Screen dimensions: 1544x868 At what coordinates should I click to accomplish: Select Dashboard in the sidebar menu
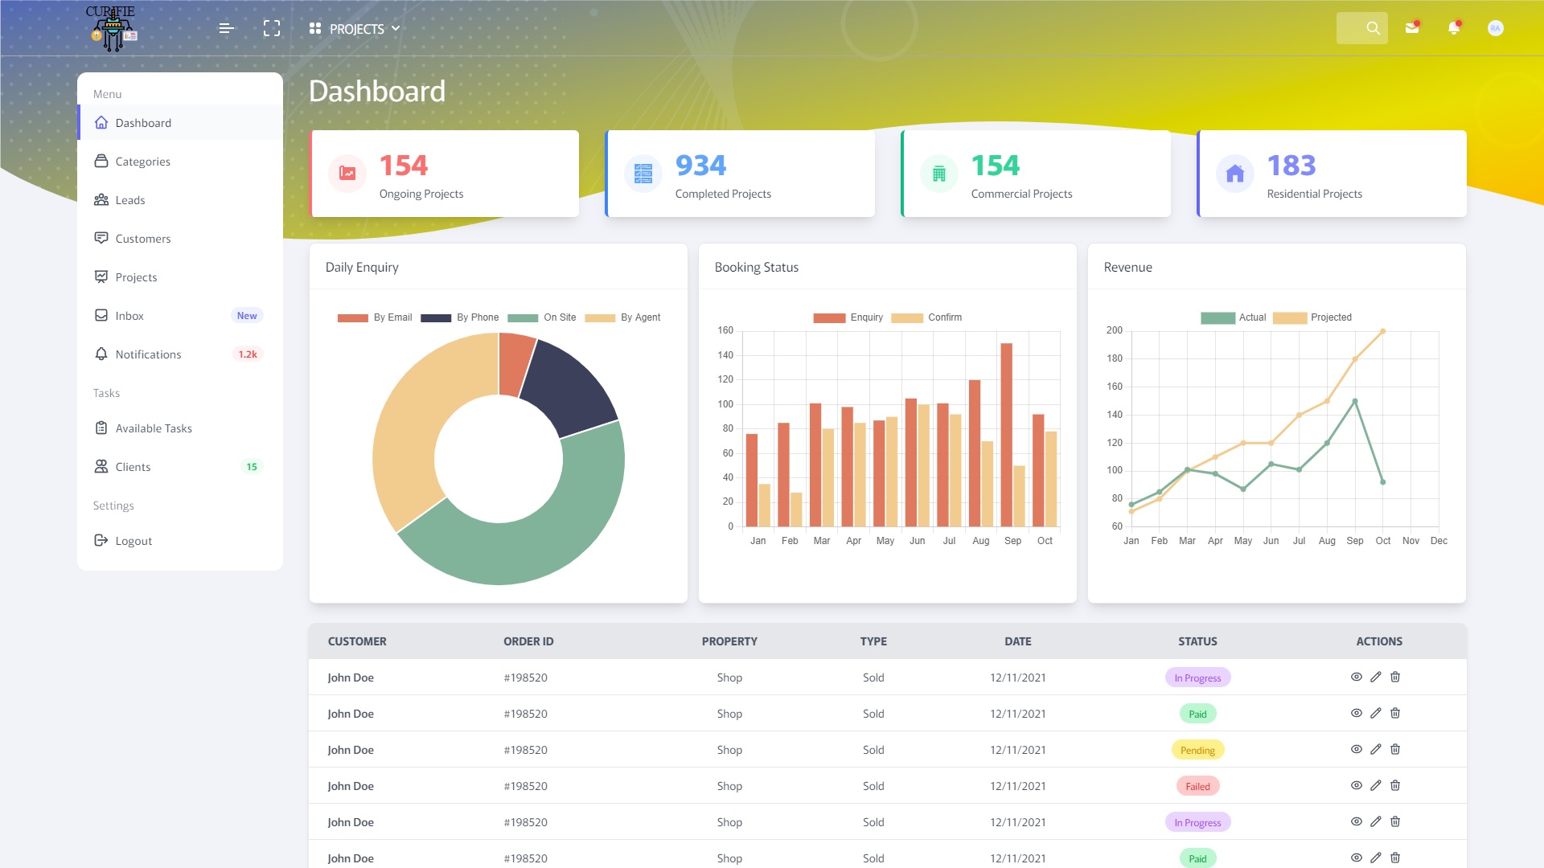[x=180, y=123]
